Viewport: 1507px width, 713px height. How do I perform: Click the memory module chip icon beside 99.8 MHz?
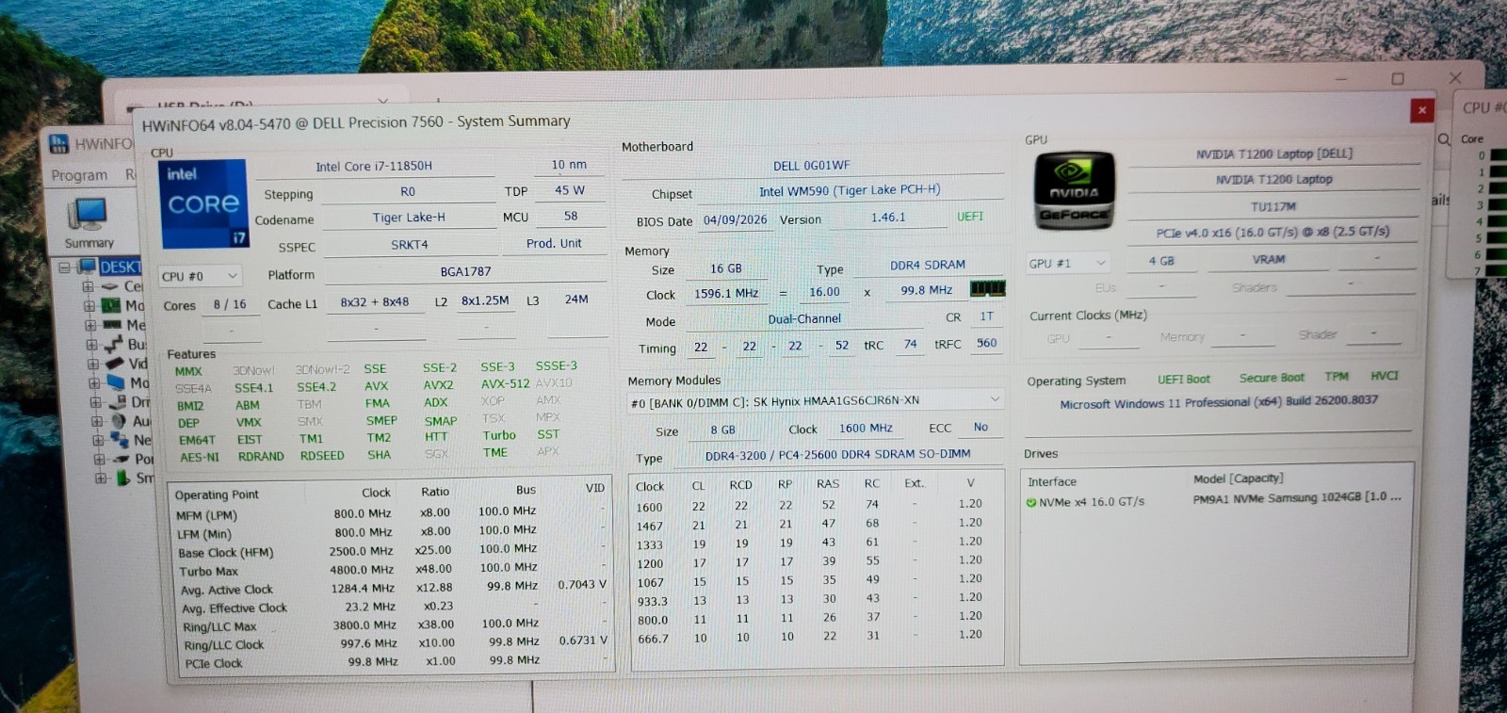tap(987, 288)
